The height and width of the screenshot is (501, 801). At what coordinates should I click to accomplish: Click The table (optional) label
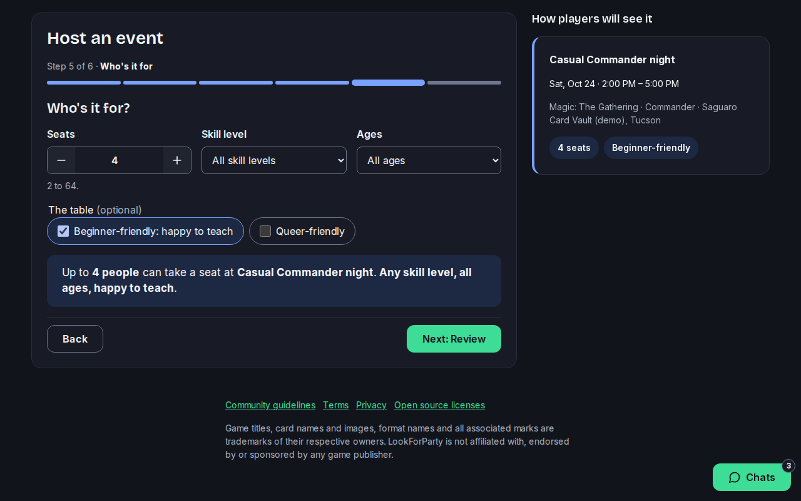[x=95, y=210]
